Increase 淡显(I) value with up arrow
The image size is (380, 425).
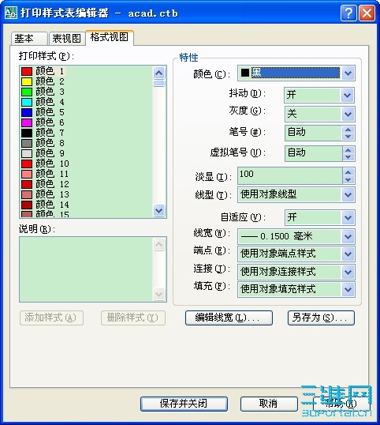click(348, 172)
